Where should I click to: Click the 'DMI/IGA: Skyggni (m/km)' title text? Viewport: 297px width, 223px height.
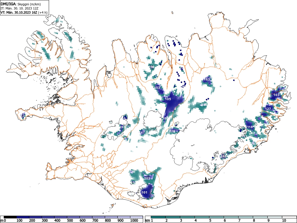pos(21,4)
